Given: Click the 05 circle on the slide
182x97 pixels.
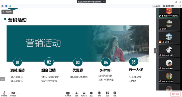Looking at the screenshot, I should pos(134,62).
